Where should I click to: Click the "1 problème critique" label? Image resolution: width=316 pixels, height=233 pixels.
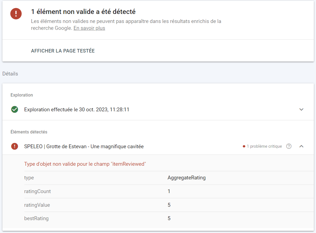[x=264, y=147]
